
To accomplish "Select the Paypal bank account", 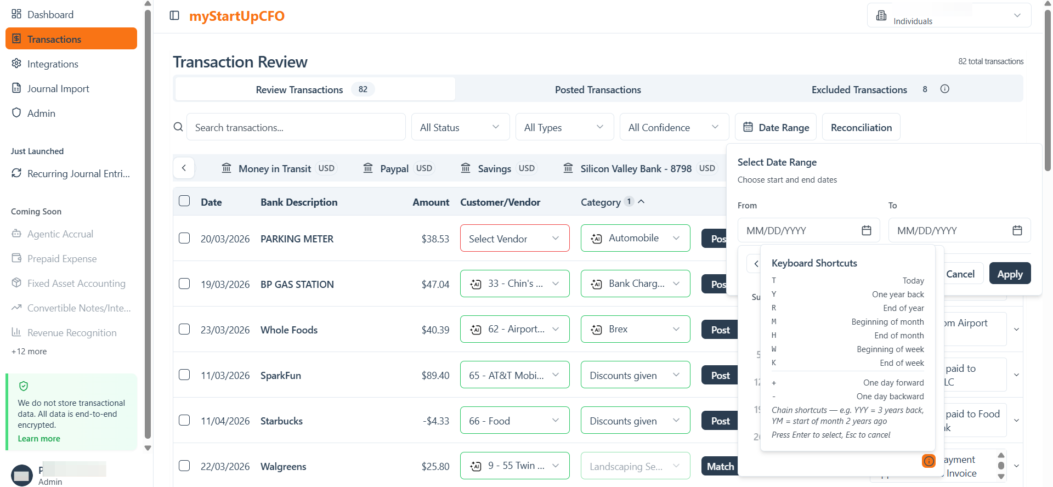I will [x=399, y=168].
